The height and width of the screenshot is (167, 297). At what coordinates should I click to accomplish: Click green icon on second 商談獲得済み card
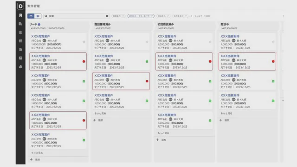(x=147, y=62)
